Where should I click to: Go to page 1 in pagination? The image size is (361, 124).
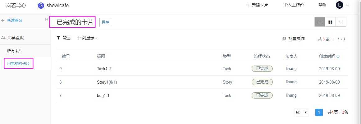(x=319, y=113)
